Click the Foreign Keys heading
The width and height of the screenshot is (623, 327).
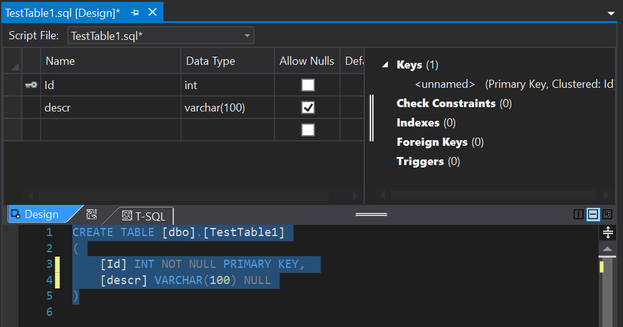(x=432, y=142)
